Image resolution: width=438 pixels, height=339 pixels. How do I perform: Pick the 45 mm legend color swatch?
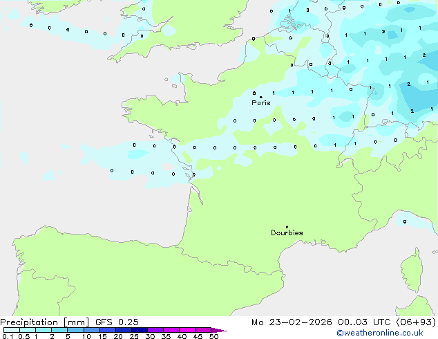(203, 330)
